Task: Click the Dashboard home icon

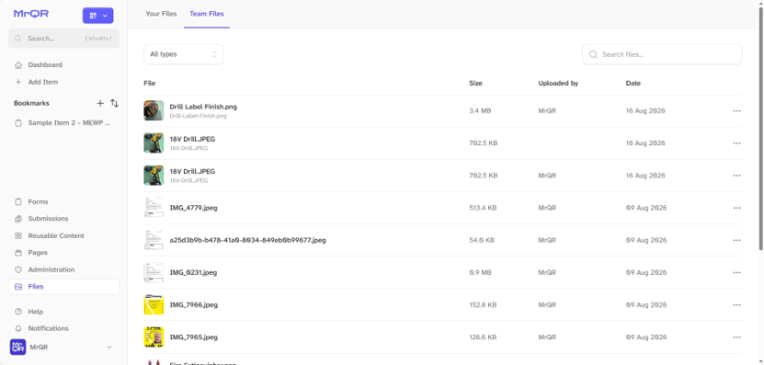Action: point(18,64)
